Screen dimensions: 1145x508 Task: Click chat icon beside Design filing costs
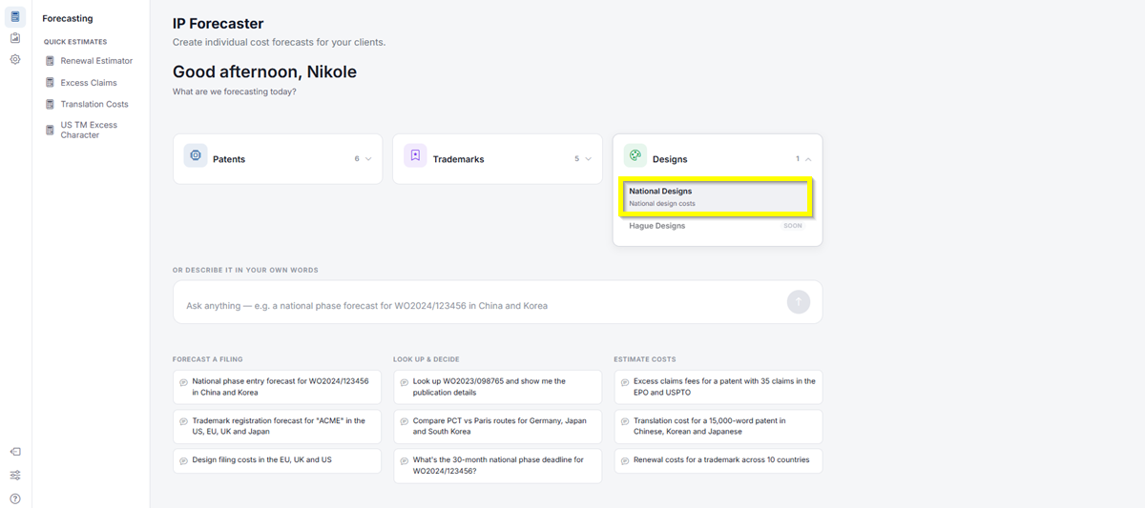pyautogui.click(x=183, y=460)
